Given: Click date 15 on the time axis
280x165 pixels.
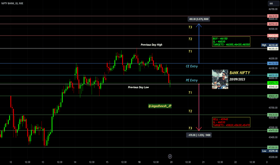Looking at the screenshot, I should (x=107, y=162).
